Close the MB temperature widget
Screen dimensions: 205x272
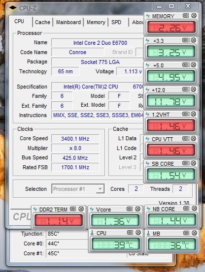point(194,233)
